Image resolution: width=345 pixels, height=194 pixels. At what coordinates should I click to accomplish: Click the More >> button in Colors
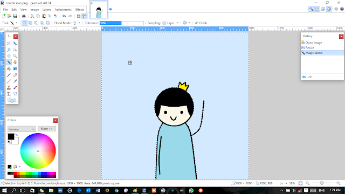47,129
